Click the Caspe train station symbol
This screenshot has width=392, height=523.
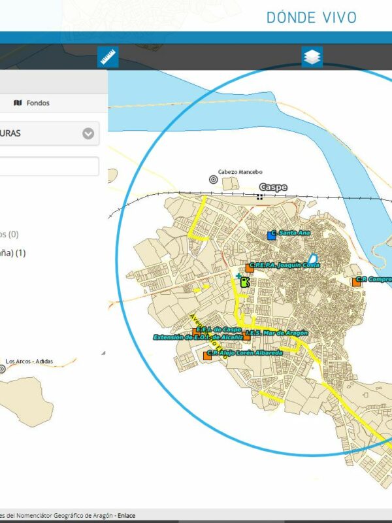click(x=260, y=196)
